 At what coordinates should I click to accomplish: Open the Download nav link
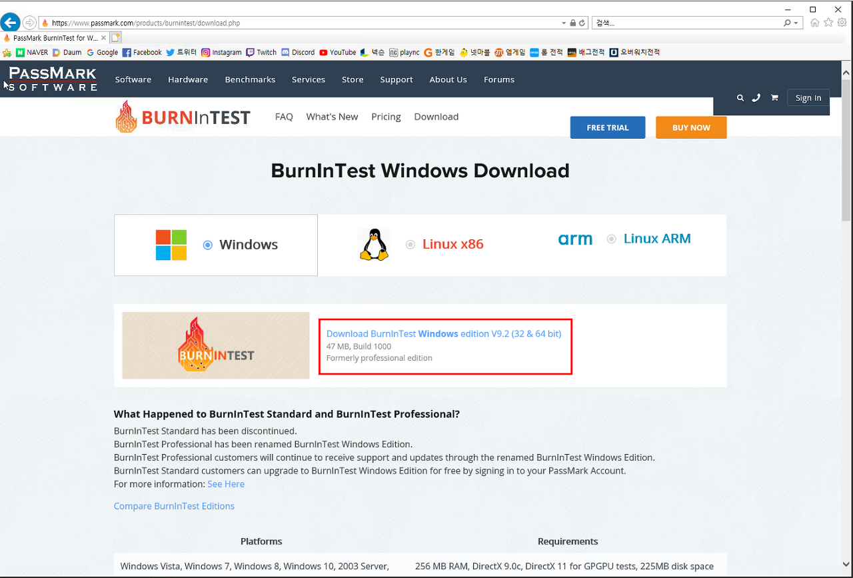point(436,117)
